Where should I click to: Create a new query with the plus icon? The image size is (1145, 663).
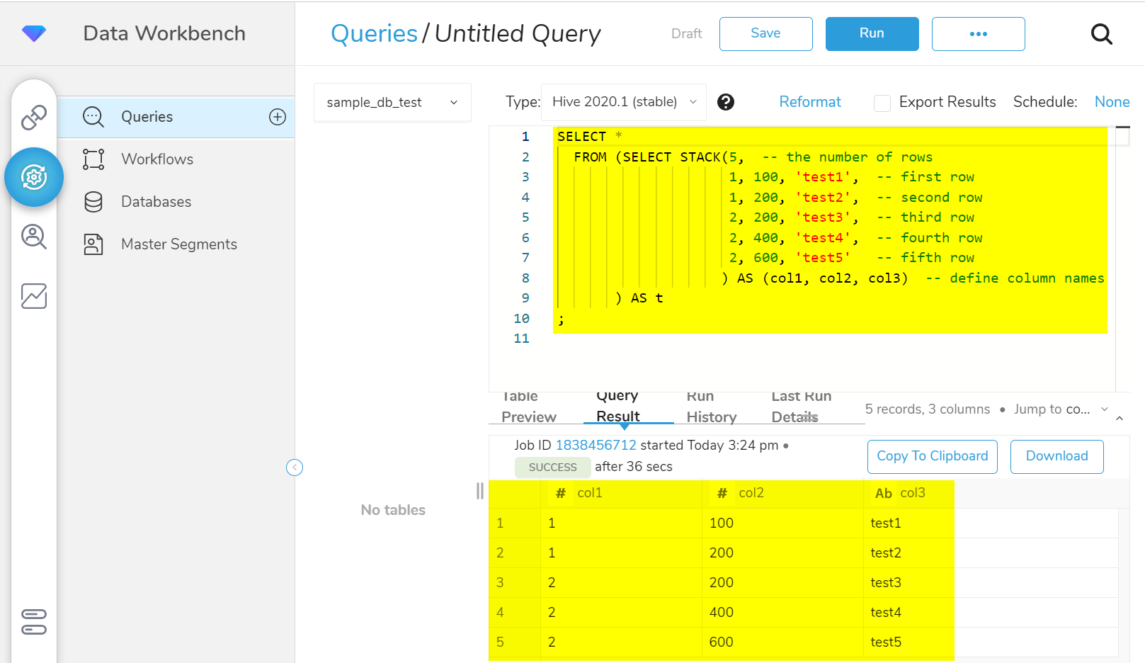click(277, 117)
